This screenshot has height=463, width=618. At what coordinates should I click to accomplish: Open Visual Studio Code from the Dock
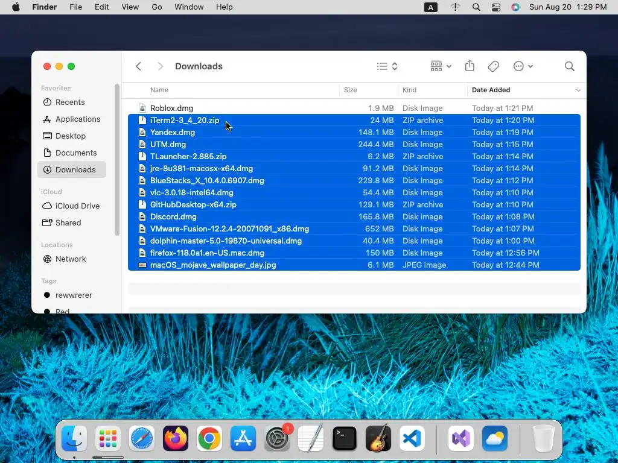tap(412, 438)
